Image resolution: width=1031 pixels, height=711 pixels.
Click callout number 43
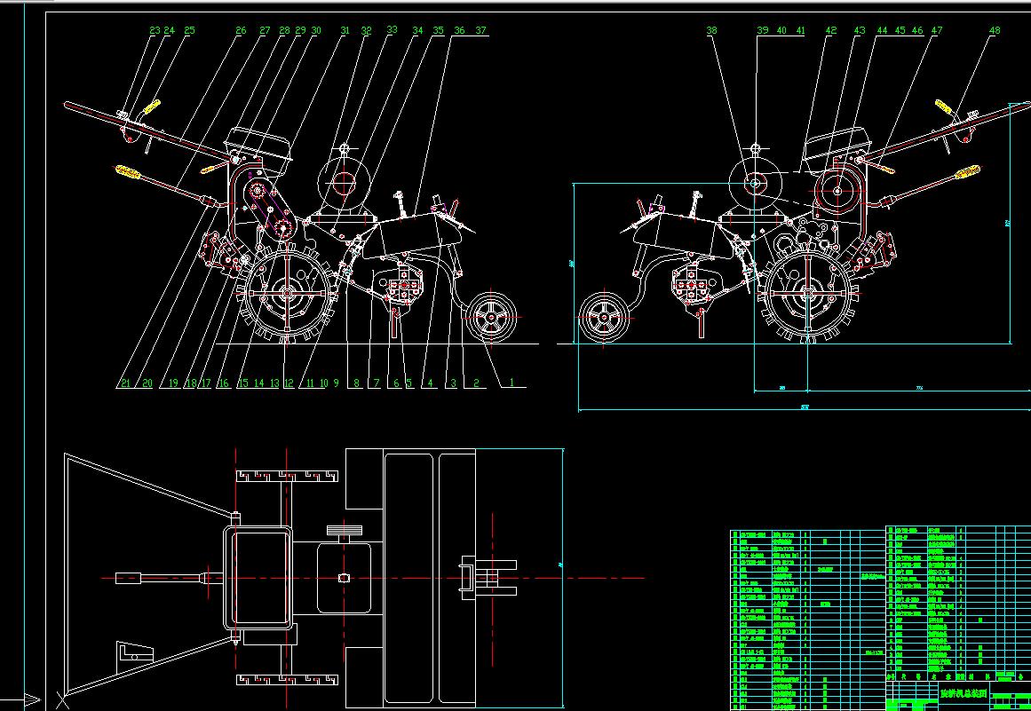point(860,30)
